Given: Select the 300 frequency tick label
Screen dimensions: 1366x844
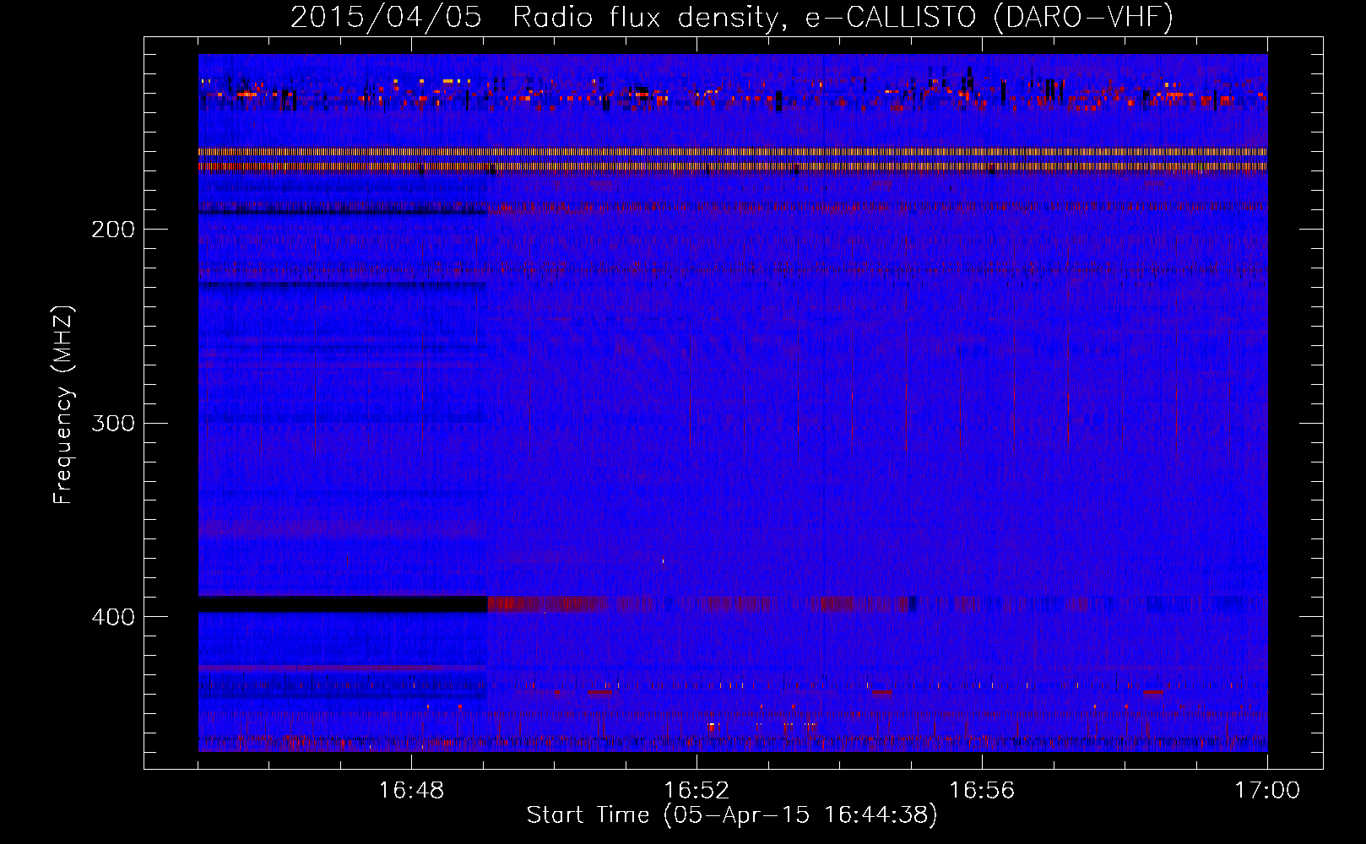Looking at the screenshot, I should [x=113, y=423].
